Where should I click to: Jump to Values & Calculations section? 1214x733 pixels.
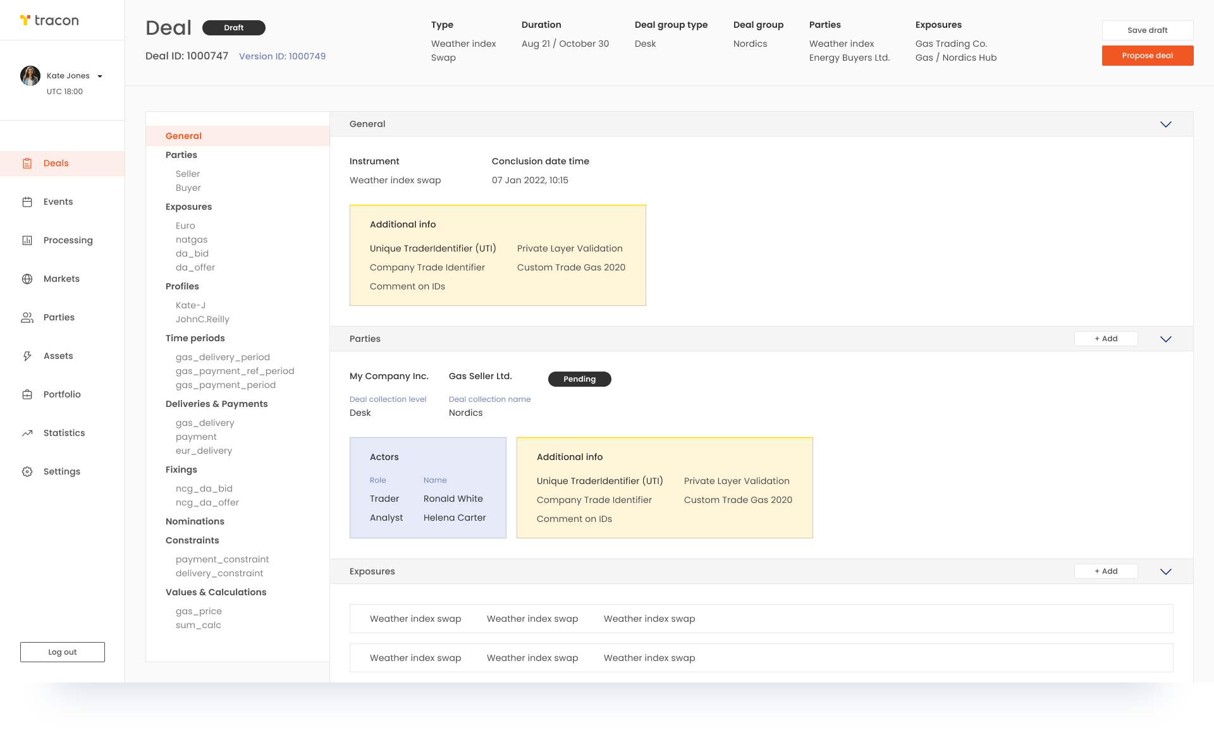[x=216, y=593]
